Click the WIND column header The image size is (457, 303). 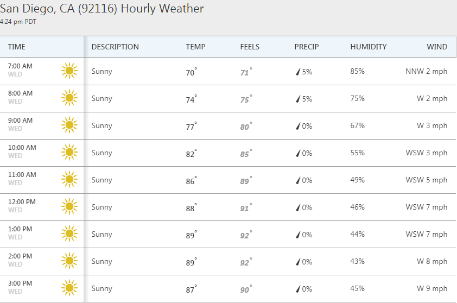point(437,47)
